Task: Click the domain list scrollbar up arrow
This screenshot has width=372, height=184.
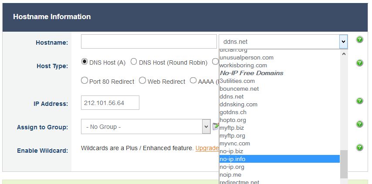Action: coord(344,54)
